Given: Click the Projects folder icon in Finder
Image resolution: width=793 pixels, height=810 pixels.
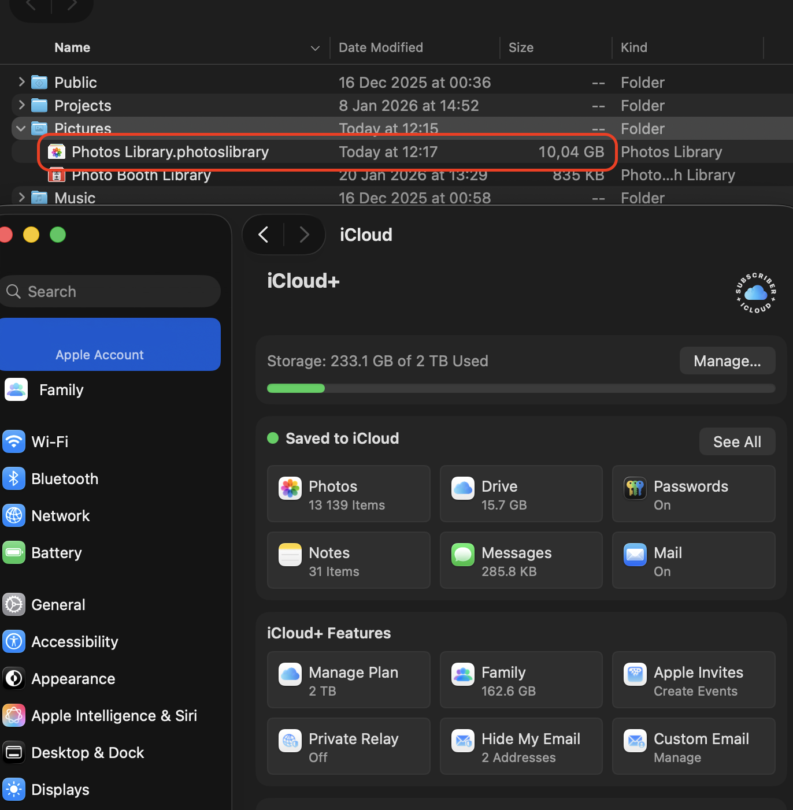Looking at the screenshot, I should (39, 106).
